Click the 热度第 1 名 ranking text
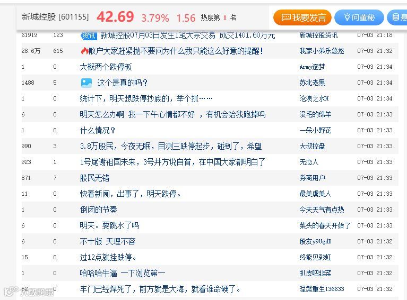The height and width of the screenshot is (300, 407). (x=219, y=17)
